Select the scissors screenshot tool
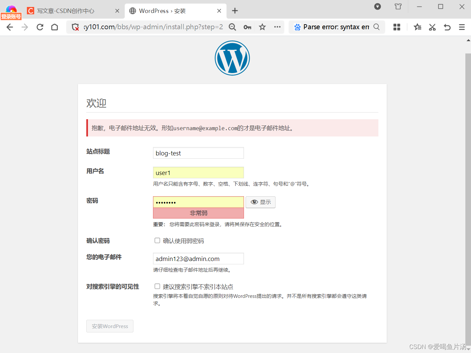 (432, 27)
